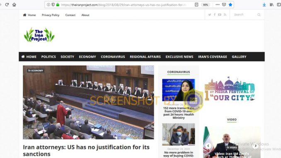Select the SOCIETY menu item
This screenshot has width=281, height=158.
68,57
